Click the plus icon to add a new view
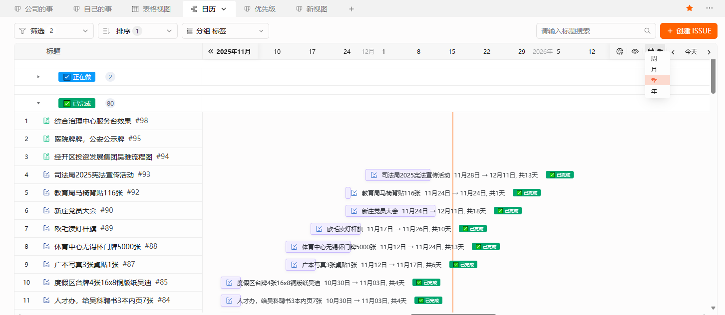 pyautogui.click(x=351, y=8)
